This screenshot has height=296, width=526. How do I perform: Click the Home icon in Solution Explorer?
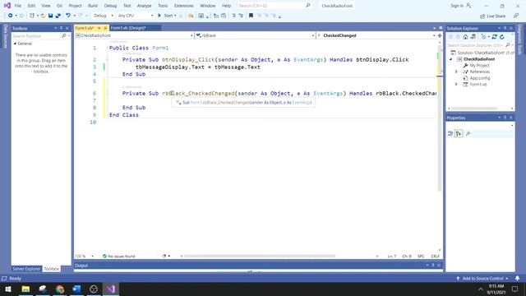pos(465,36)
